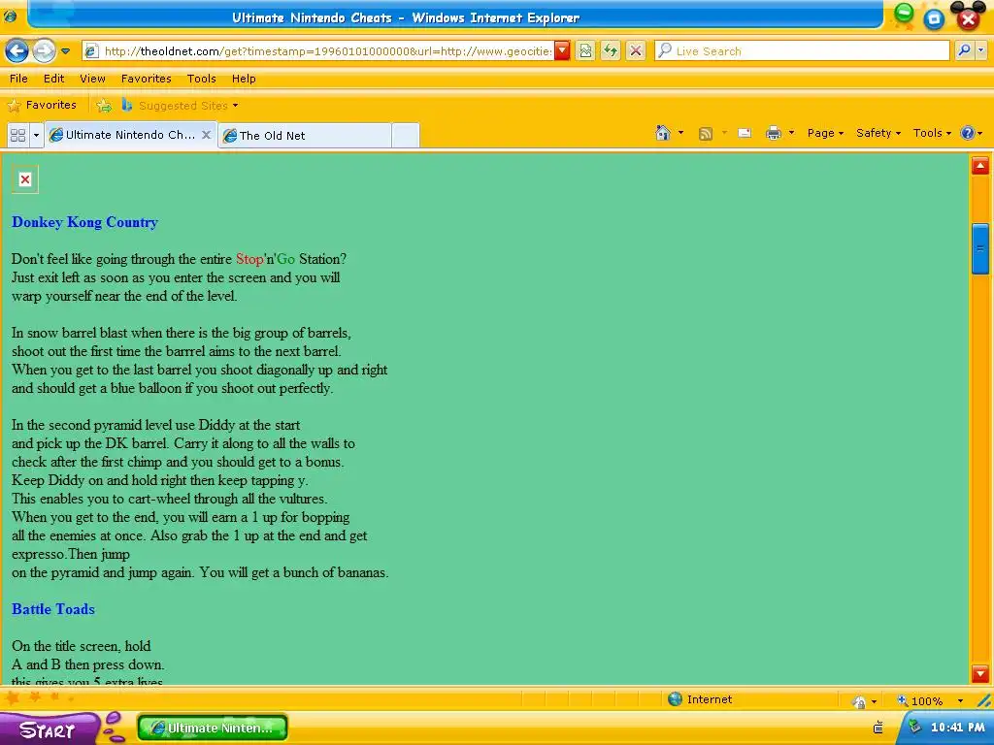Go back with the Back arrow button

[x=17, y=50]
